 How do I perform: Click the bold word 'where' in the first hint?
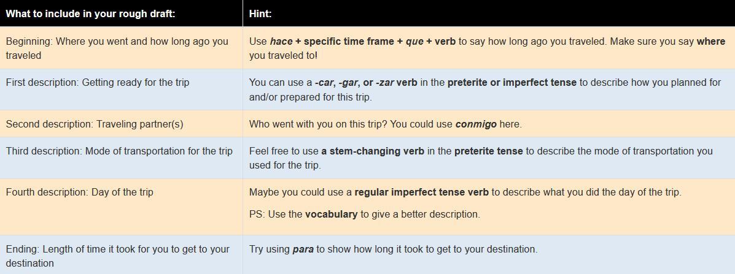click(x=710, y=41)
